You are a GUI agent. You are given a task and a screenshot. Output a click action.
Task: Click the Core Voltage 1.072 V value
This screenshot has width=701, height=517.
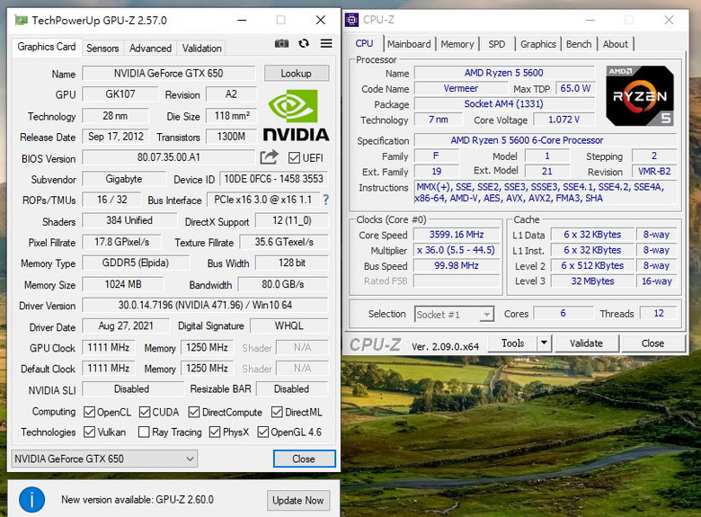[x=563, y=120]
